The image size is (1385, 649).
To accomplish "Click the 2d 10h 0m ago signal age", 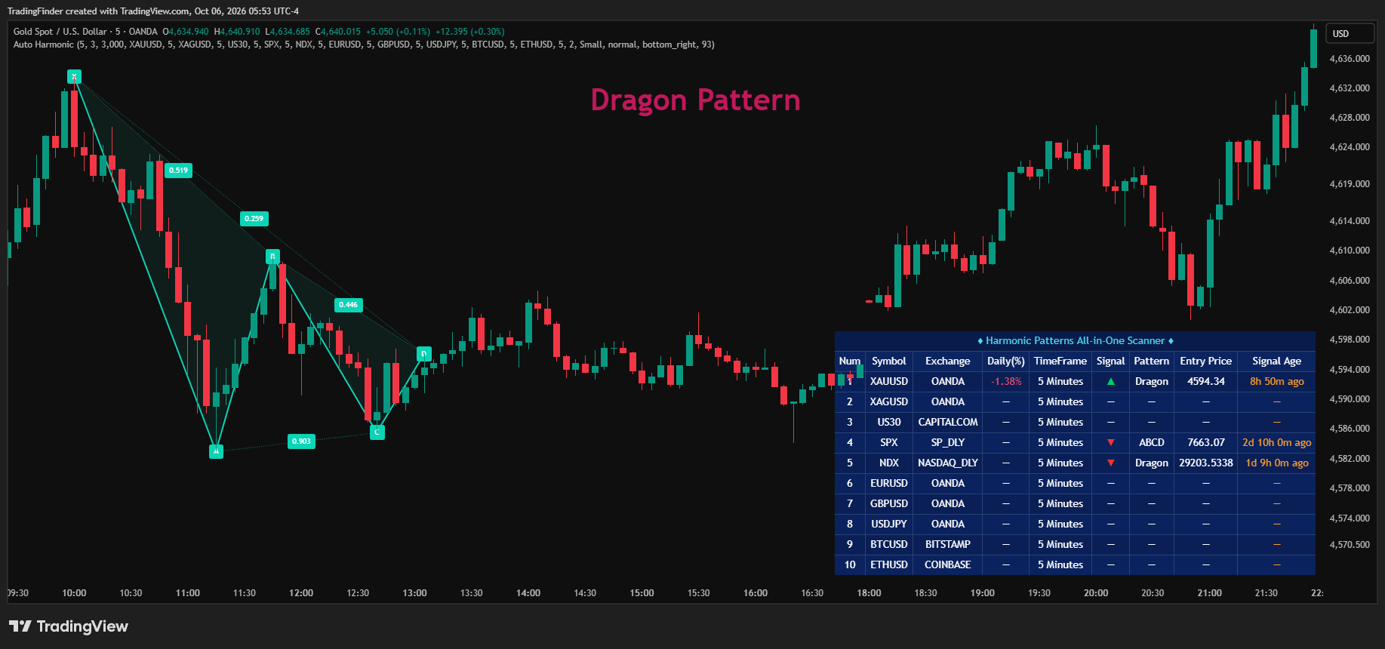I will pyautogui.click(x=1277, y=443).
